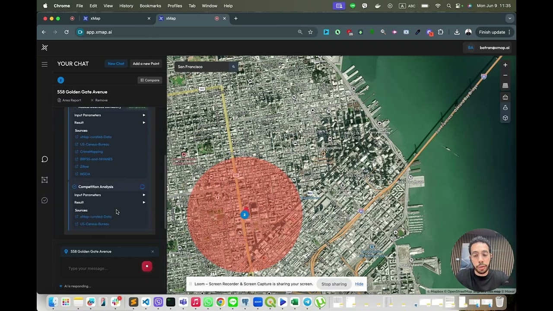The image size is (553, 311).
Task: Open the Chrome tab list dropdown
Action: click(x=510, y=19)
